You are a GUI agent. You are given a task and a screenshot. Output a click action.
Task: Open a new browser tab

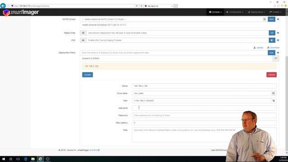point(176,6)
